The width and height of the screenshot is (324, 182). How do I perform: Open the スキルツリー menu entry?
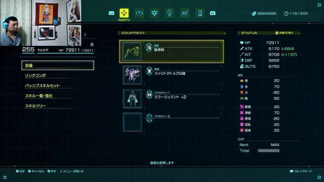[35, 106]
